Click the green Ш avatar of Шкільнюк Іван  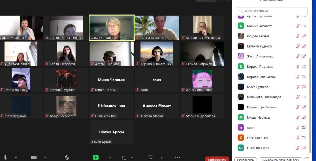[241, 148]
